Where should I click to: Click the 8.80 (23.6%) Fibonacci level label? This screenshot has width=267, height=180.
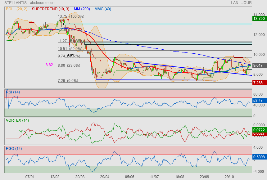coord(69,65)
